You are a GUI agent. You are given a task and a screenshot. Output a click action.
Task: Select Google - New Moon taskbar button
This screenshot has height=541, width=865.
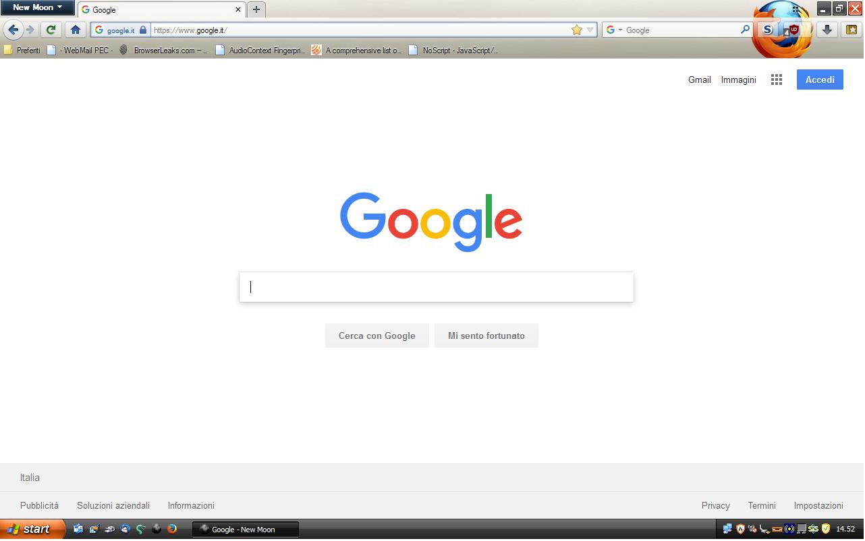point(246,530)
